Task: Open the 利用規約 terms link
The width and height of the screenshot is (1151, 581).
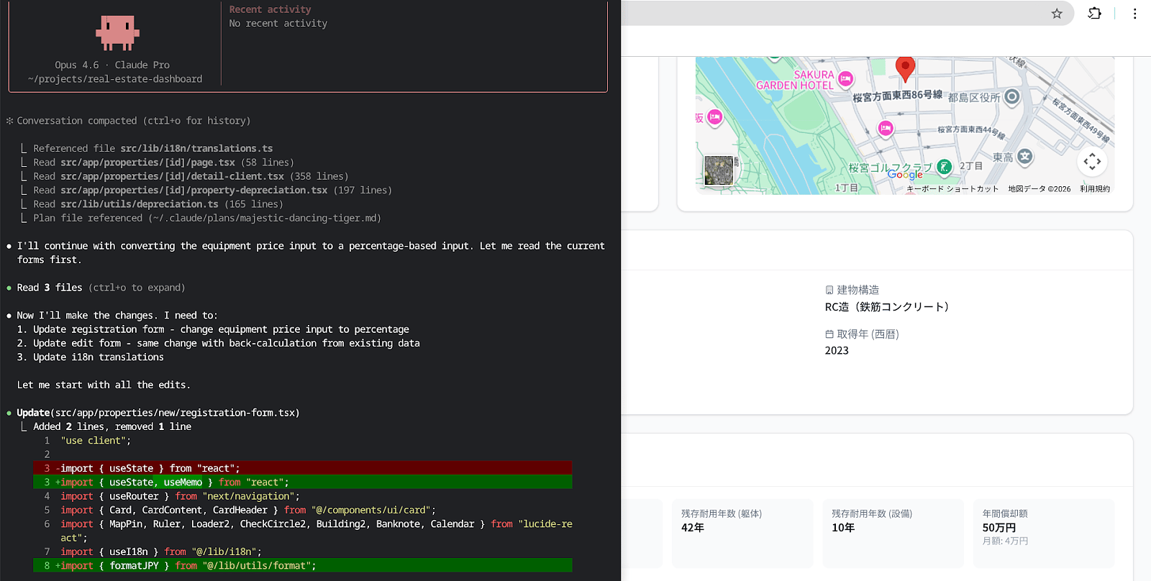Action: coord(1094,189)
